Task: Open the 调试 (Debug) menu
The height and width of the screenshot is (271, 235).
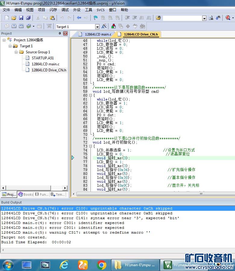Action: pyautogui.click(x=65, y=10)
